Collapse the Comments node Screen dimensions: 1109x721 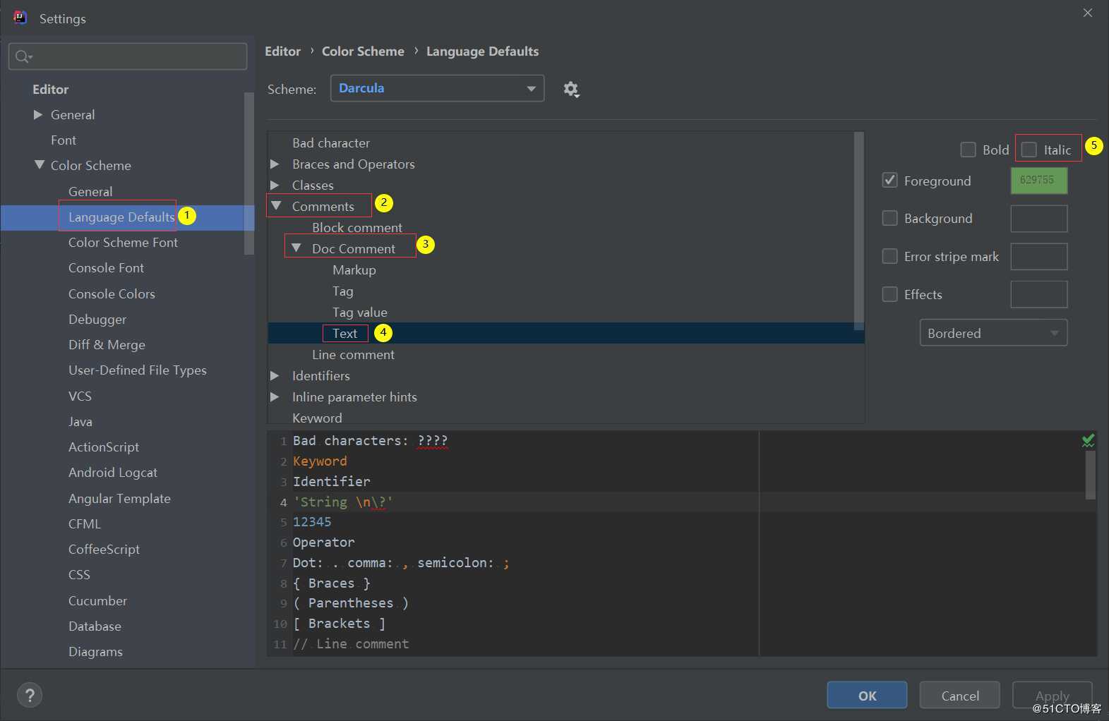tap(276, 206)
